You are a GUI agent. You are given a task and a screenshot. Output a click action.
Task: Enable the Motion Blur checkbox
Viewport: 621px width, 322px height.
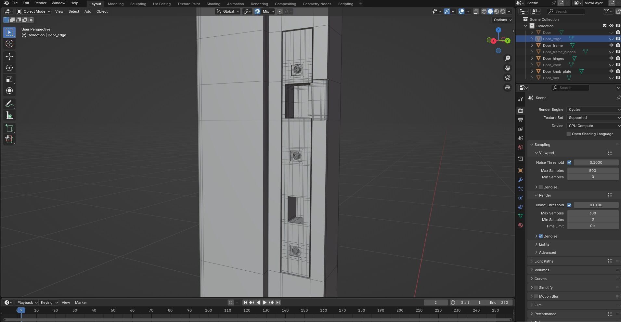536,296
